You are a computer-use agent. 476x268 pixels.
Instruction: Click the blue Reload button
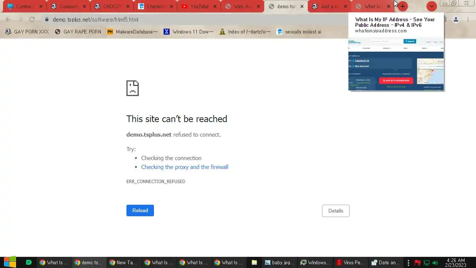point(140,210)
